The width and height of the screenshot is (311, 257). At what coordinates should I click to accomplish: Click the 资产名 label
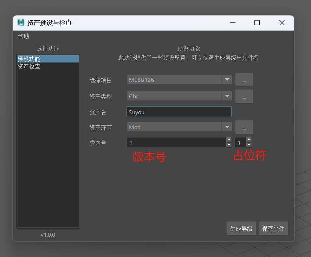tap(98, 112)
